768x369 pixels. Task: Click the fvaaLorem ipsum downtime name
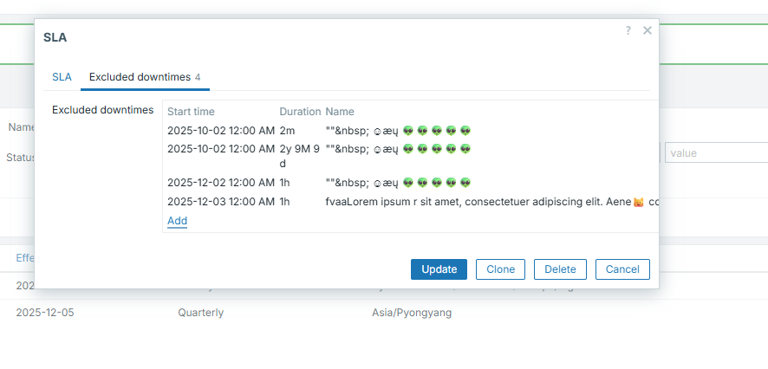coord(485,202)
